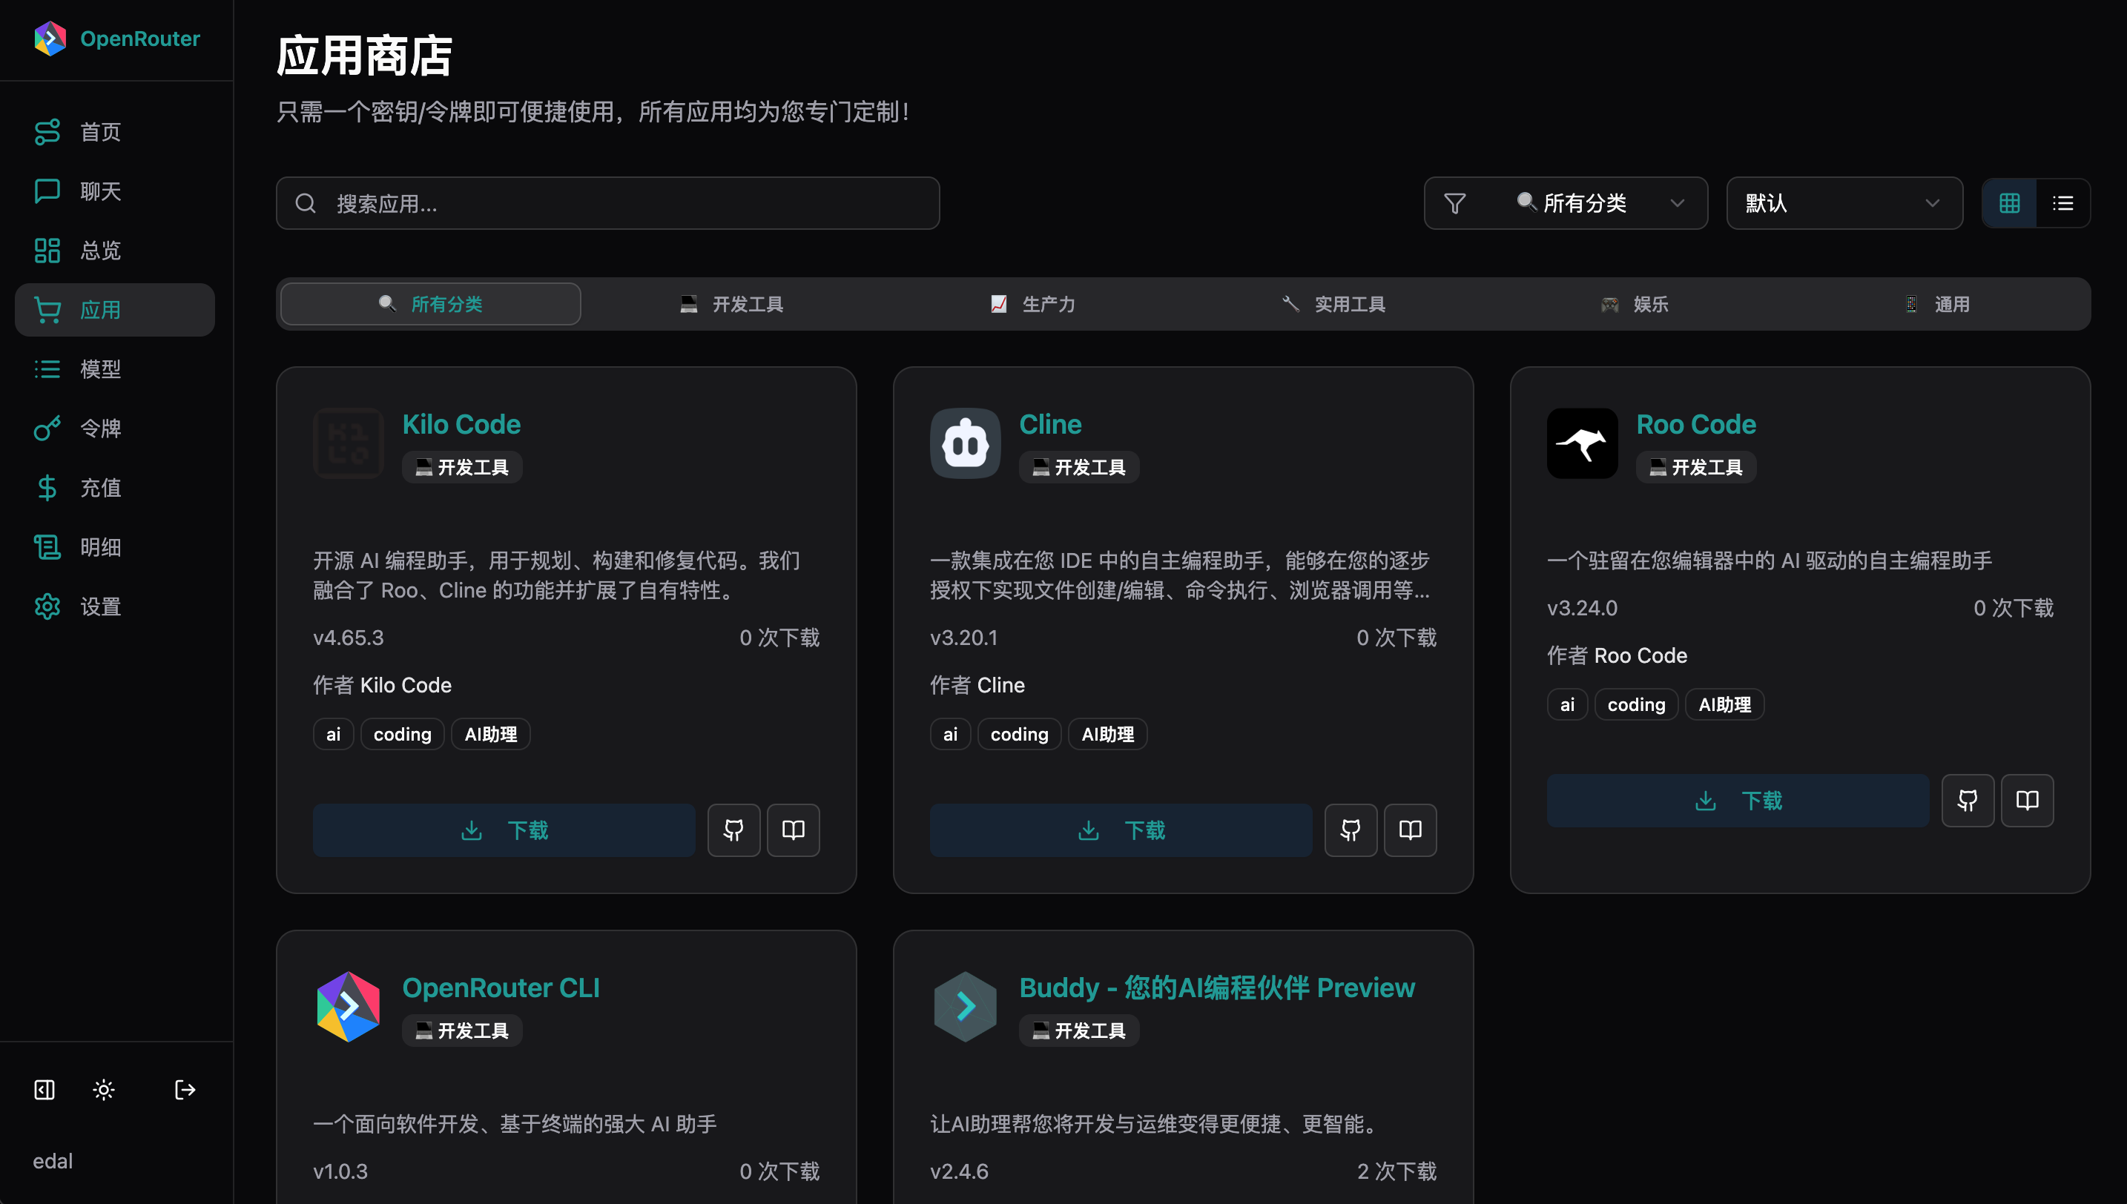Open Cline GitHub repository

(x=1351, y=830)
